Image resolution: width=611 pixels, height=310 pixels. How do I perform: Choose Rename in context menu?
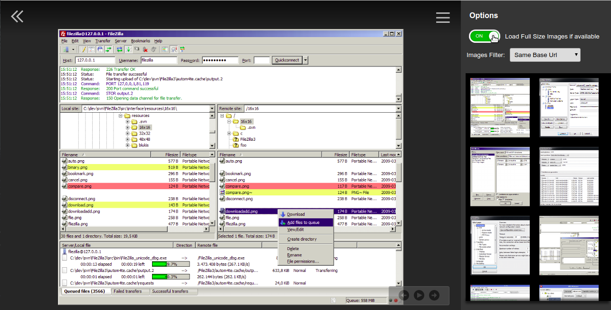pos(305,255)
